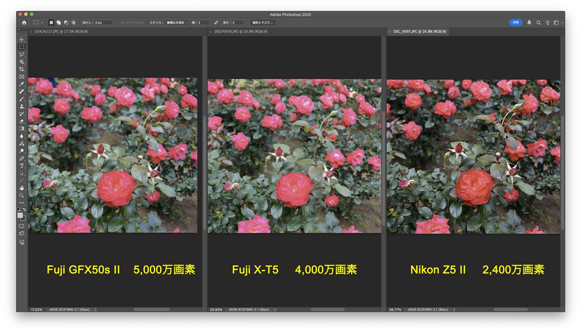Click the Home icon in options bar

(x=24, y=22)
